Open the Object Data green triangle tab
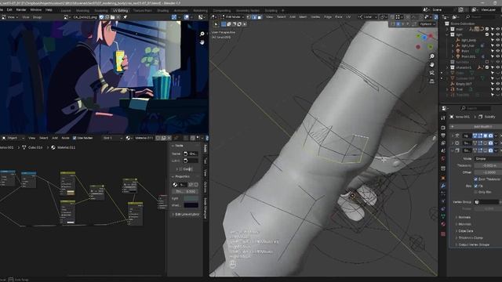The image size is (502, 282). coord(443,216)
